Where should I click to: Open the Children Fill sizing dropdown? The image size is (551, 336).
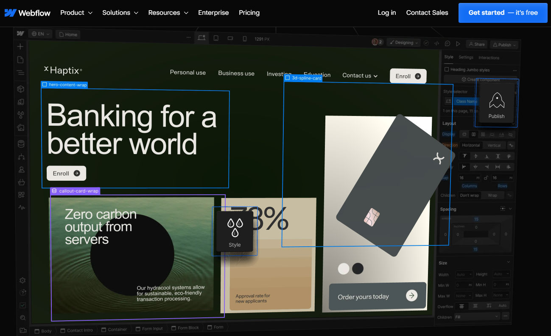point(477,316)
